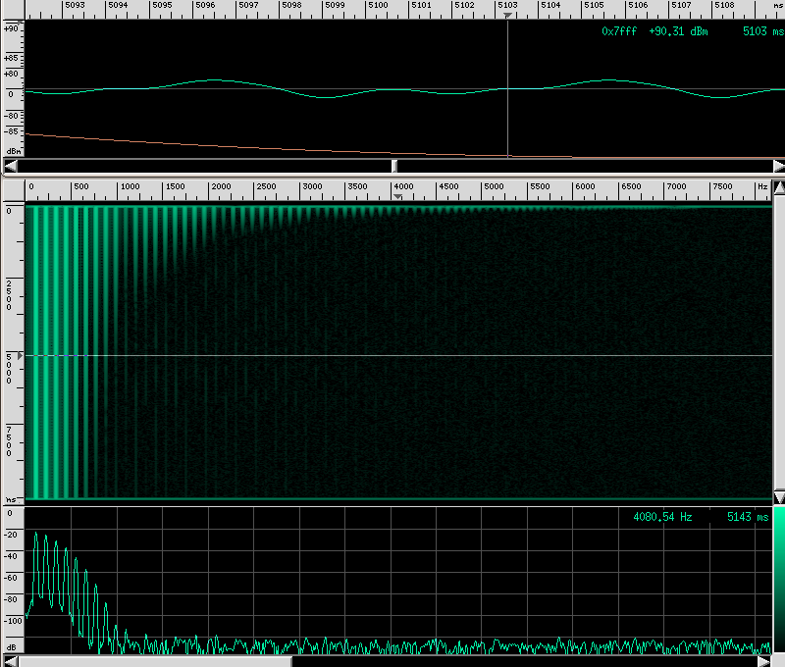
Task: Click the 0x7fff sample value readout
Action: pyautogui.click(x=619, y=31)
